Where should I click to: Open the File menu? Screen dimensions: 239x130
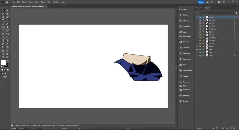14,2
